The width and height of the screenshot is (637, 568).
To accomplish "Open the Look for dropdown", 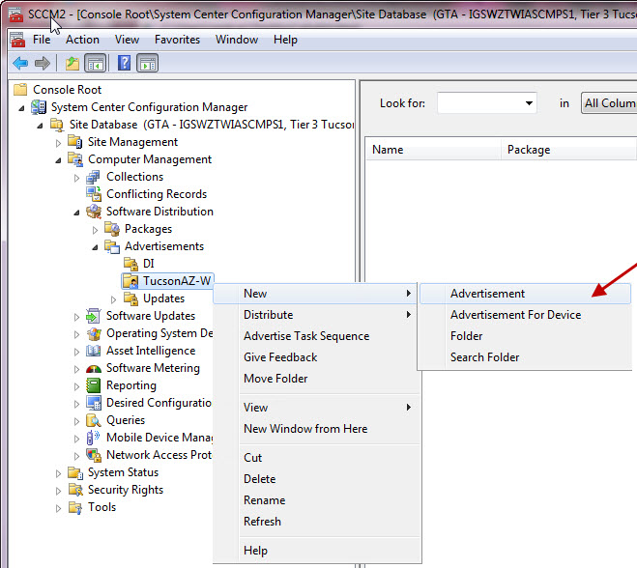I will point(529,103).
